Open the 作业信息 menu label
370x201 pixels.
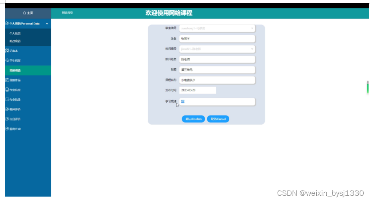15,90
